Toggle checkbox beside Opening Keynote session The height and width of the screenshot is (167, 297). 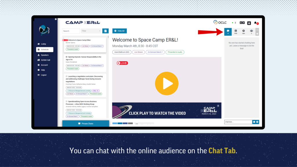(67, 57)
